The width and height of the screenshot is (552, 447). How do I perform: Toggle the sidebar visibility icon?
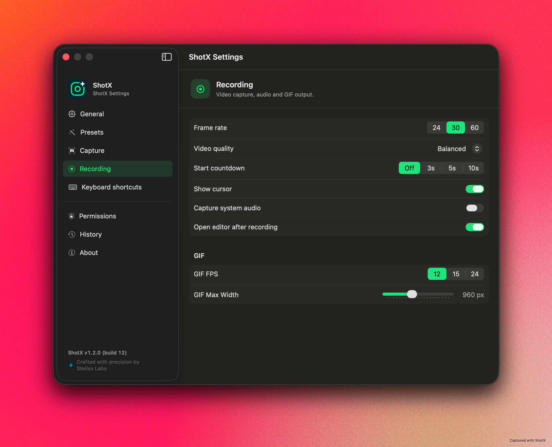166,57
